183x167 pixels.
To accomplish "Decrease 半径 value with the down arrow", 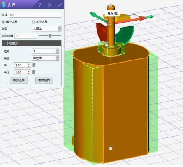I will (x=29, y=74).
